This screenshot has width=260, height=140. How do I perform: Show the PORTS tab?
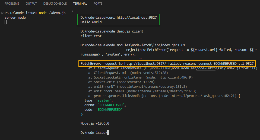(98, 4)
